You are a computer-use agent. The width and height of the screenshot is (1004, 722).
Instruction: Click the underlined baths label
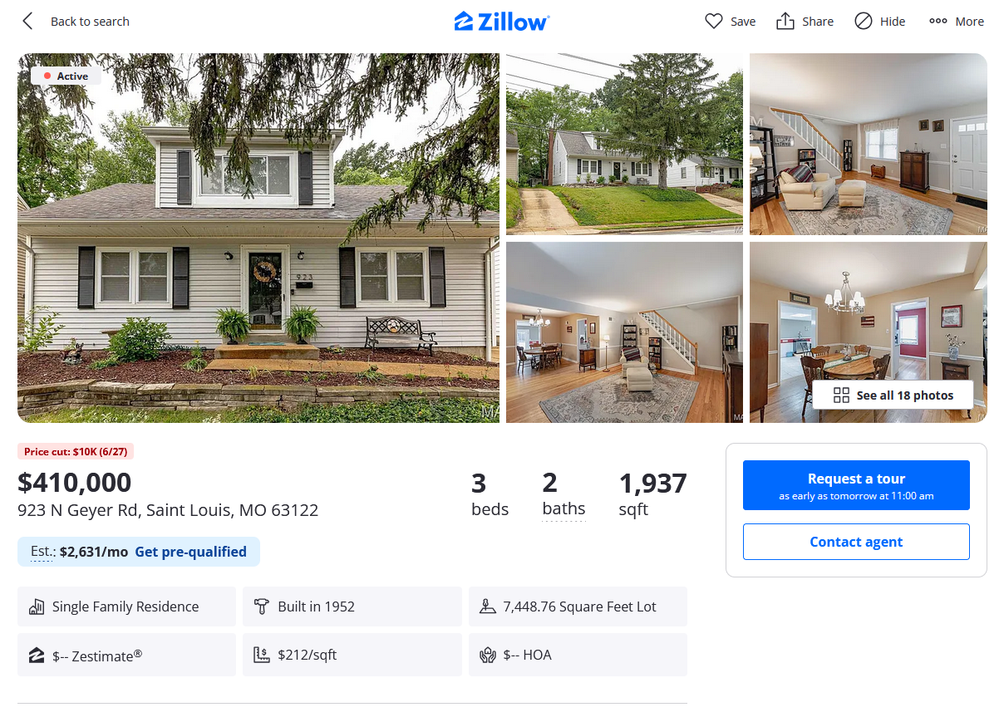point(564,508)
